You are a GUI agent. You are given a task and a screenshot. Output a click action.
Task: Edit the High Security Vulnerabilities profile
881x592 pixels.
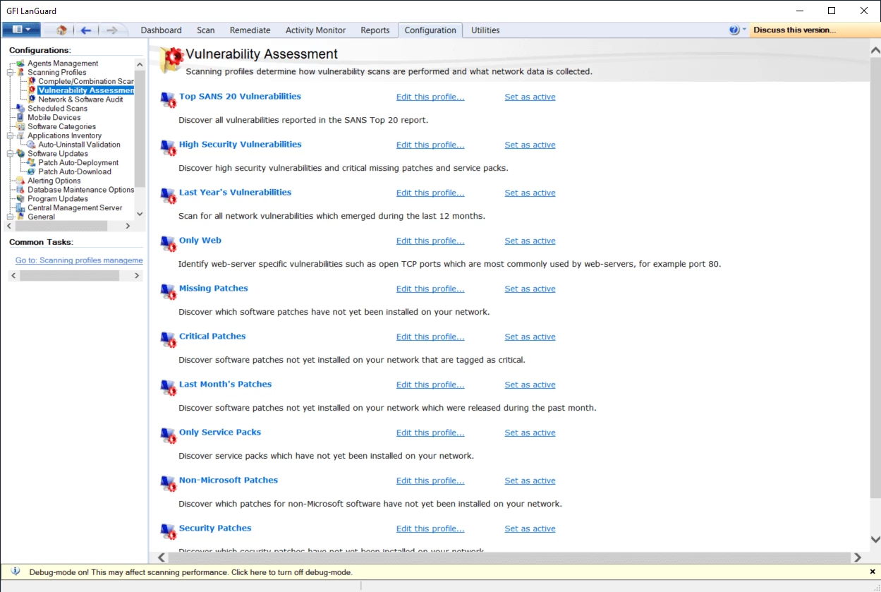[430, 145]
